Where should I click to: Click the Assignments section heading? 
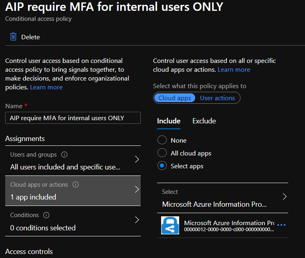(x=25, y=139)
